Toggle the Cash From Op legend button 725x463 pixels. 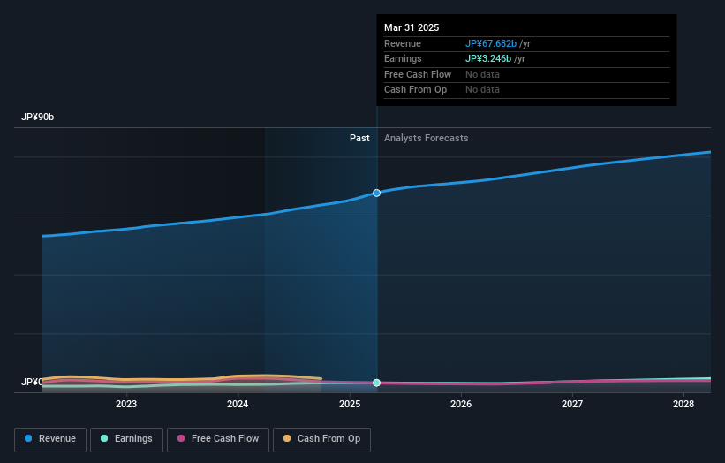(x=321, y=439)
